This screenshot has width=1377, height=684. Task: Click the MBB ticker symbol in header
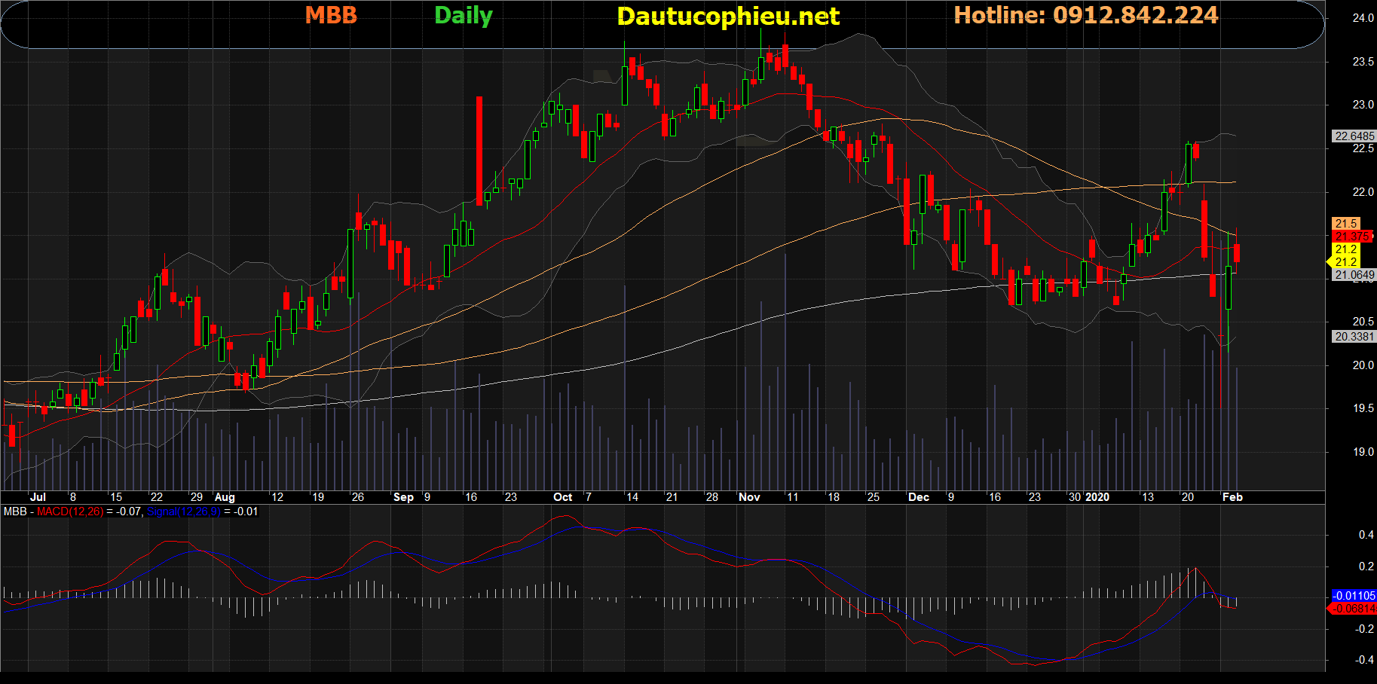tap(331, 15)
